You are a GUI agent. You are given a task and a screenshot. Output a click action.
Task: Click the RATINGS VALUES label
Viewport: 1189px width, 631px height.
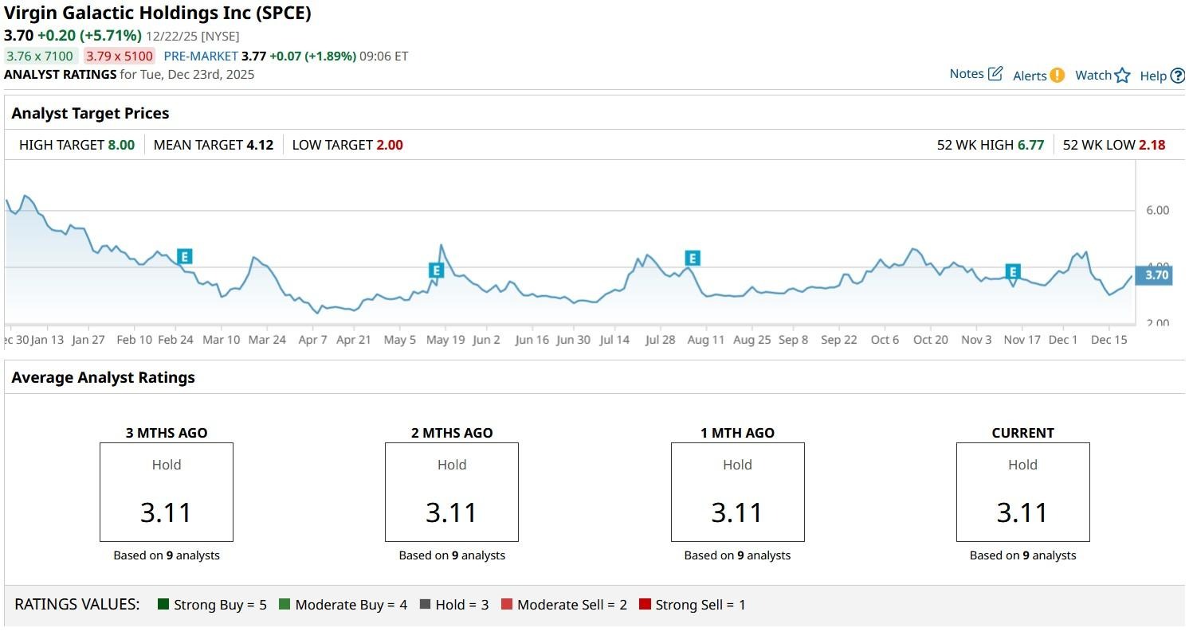click(77, 604)
